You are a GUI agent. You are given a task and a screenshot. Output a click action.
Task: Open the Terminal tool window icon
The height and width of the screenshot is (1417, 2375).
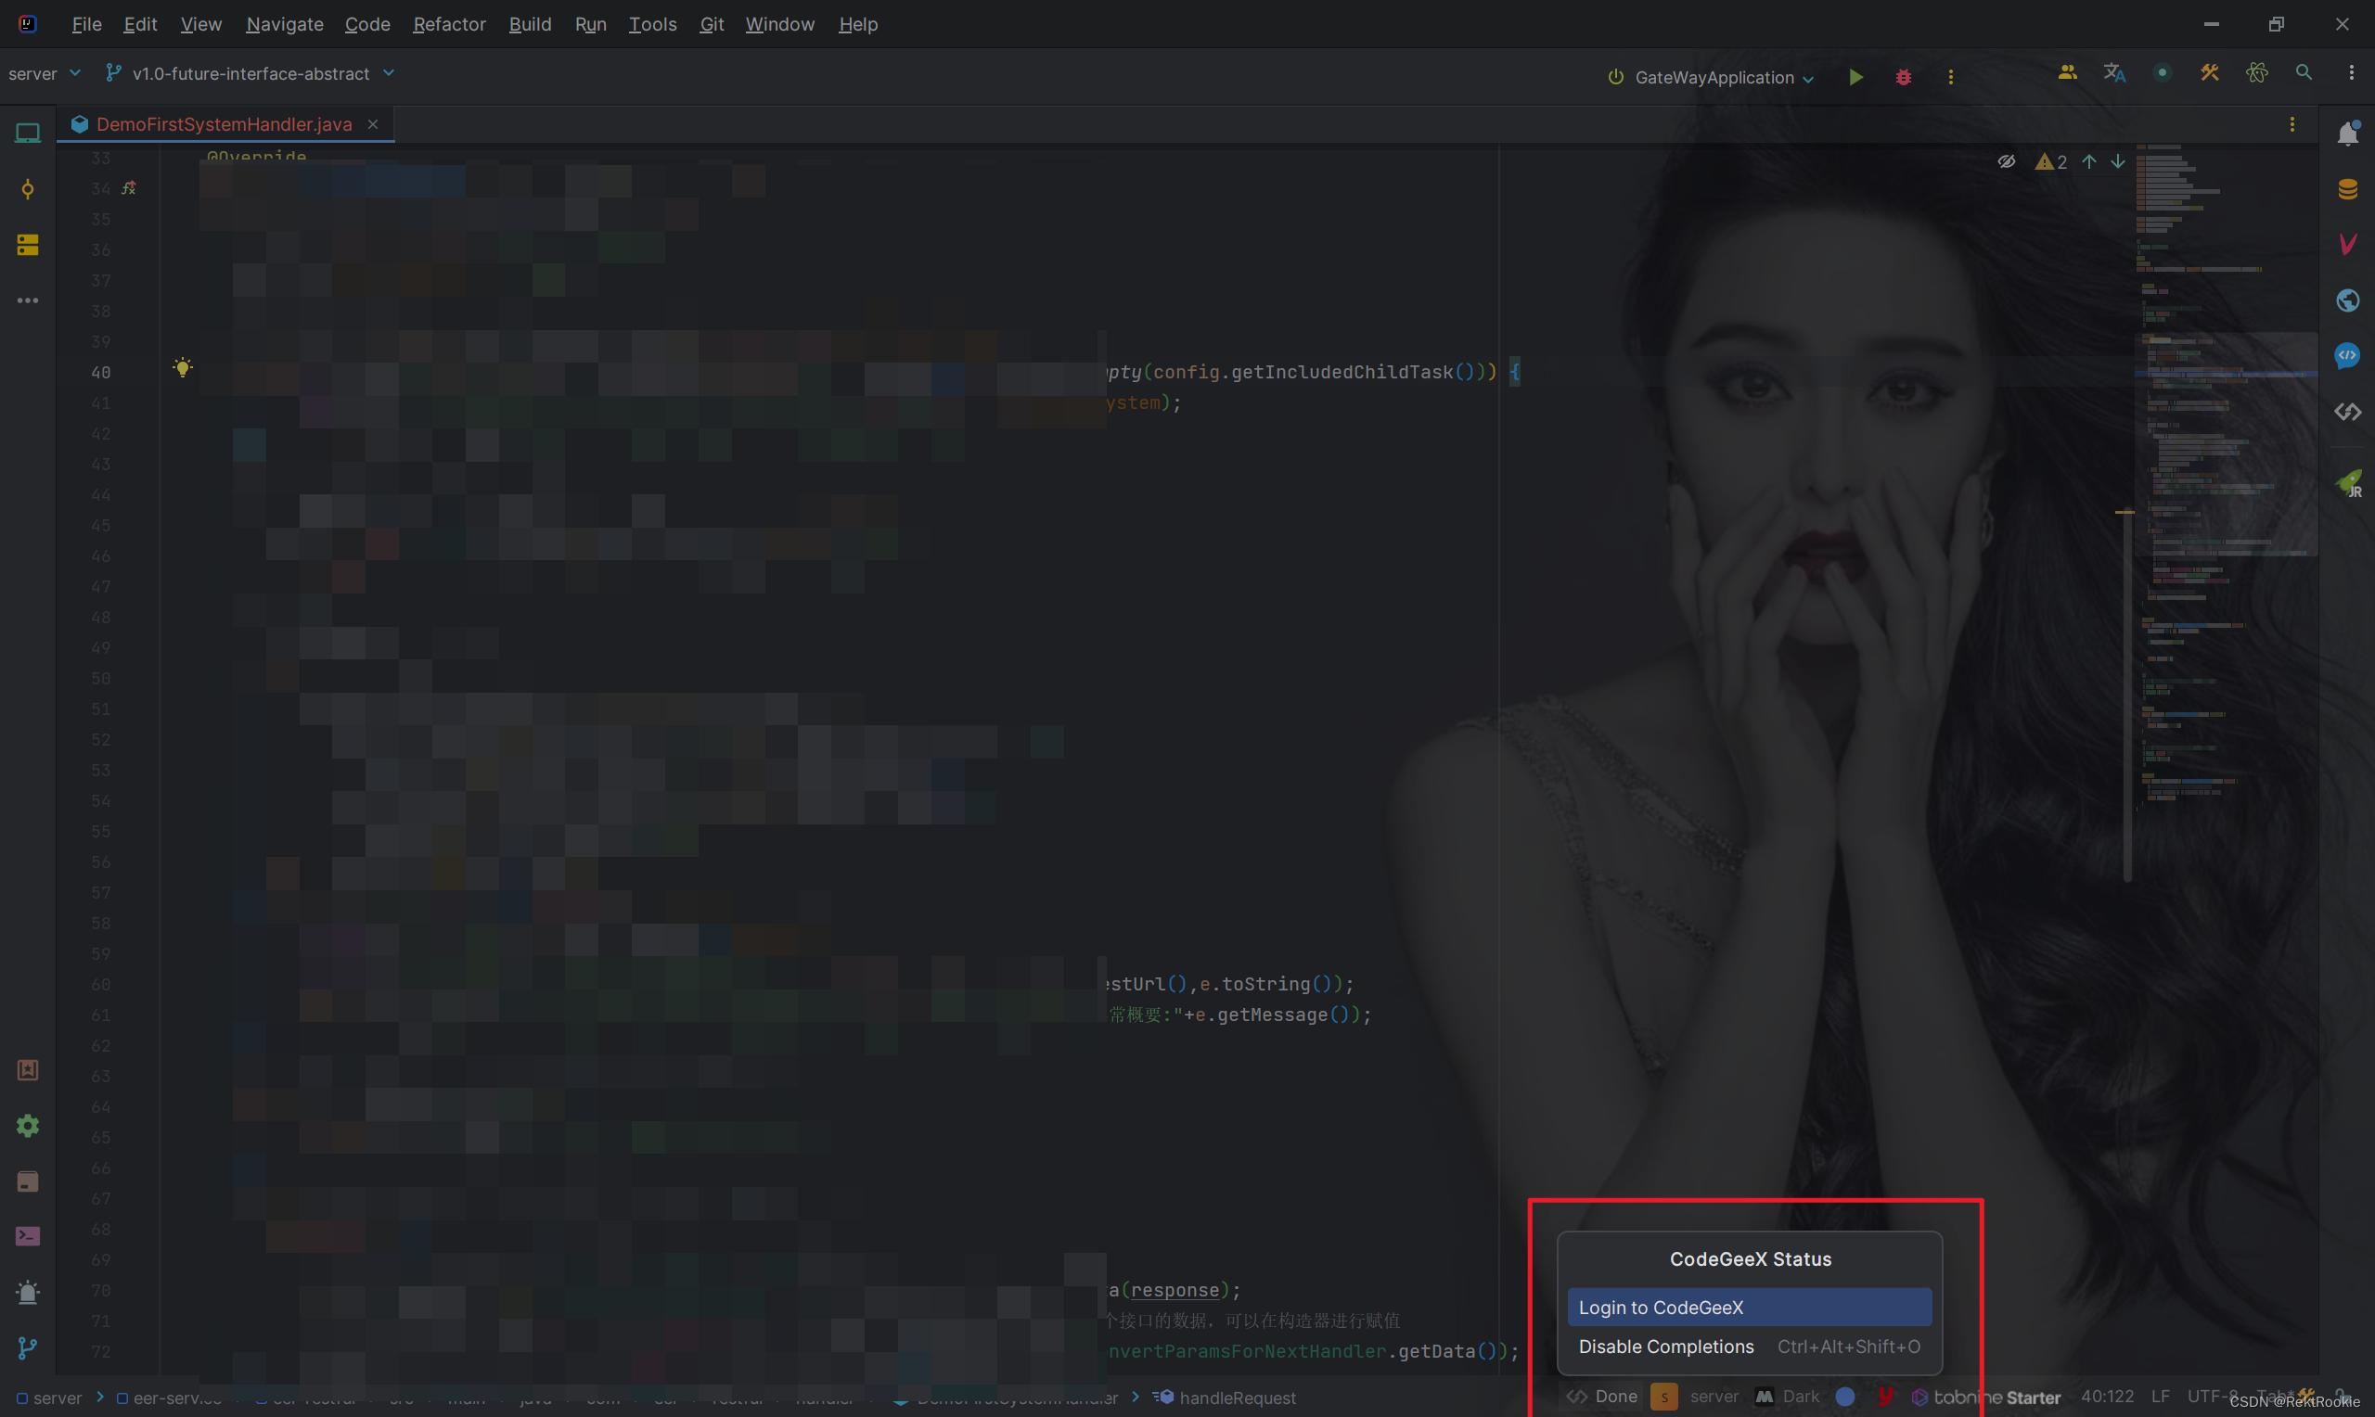click(28, 1236)
